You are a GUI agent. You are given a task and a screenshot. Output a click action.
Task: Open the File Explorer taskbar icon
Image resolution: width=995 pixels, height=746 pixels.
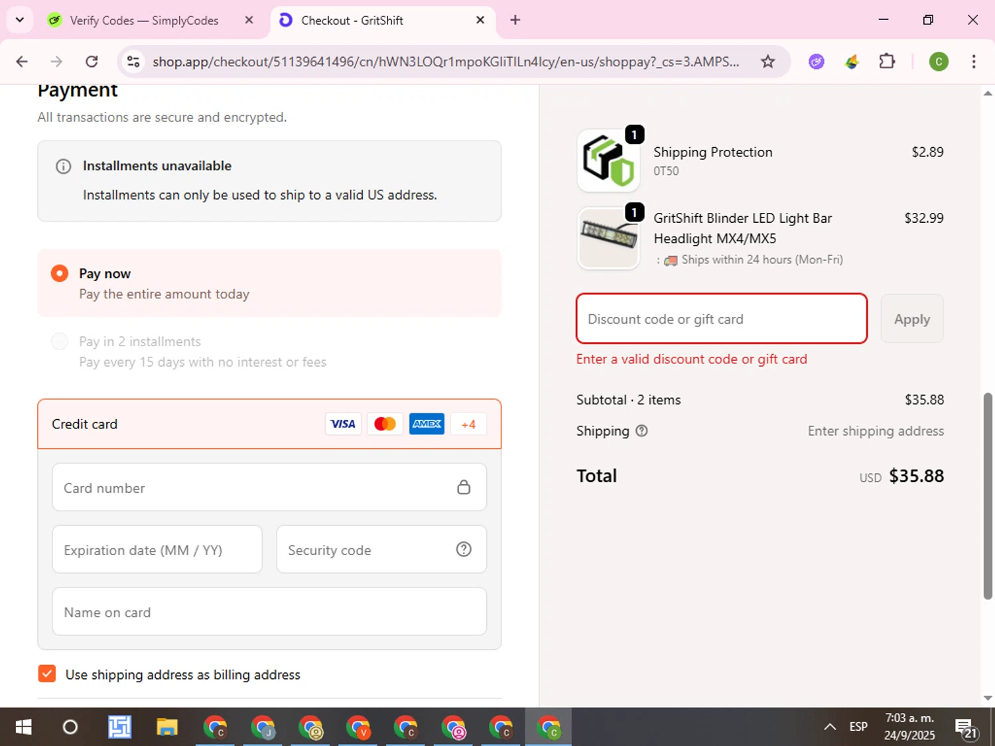[167, 727]
